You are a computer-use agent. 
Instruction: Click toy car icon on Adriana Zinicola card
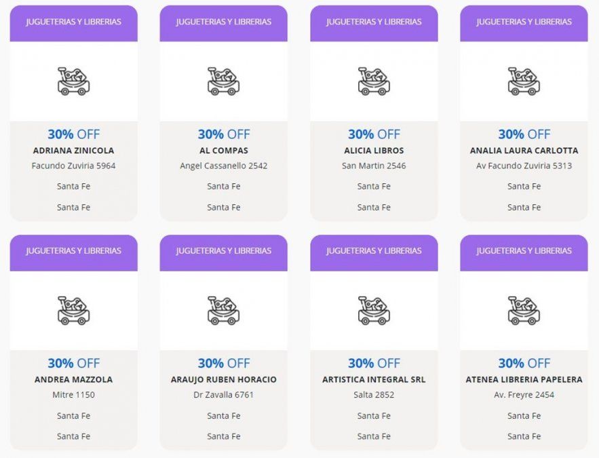[73, 81]
